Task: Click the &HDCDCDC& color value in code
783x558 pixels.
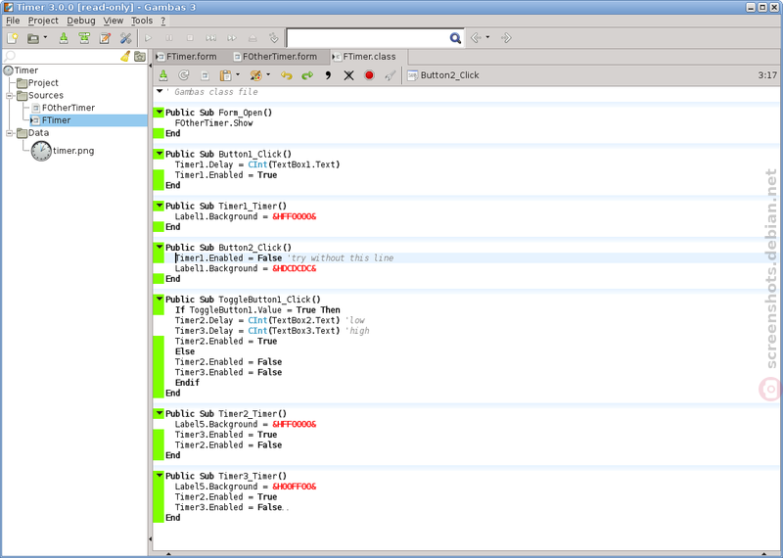Action: tap(295, 268)
